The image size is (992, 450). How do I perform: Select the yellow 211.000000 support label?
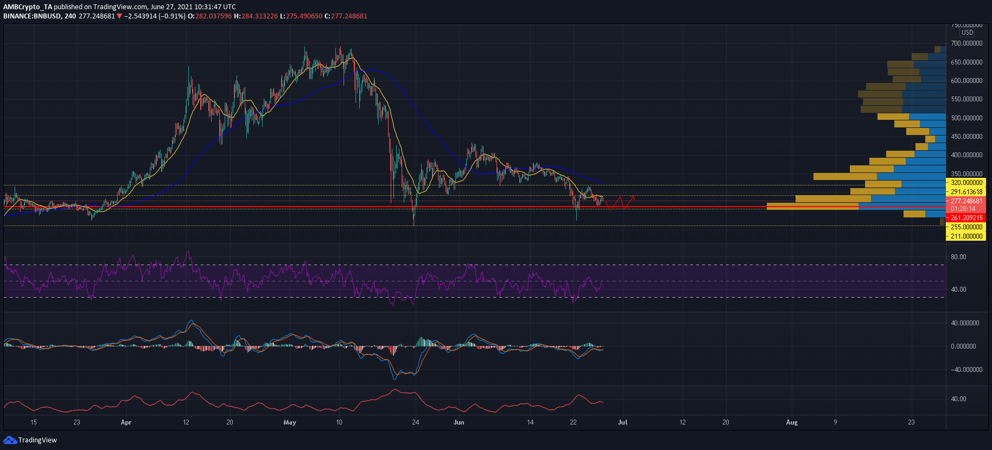coord(966,236)
